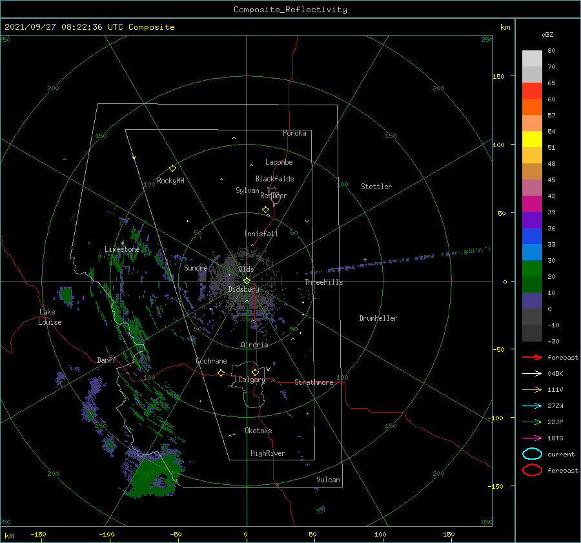Screen dimensions: 581x543
Task: Select the yellow diamond at radar center
Action: (x=247, y=281)
